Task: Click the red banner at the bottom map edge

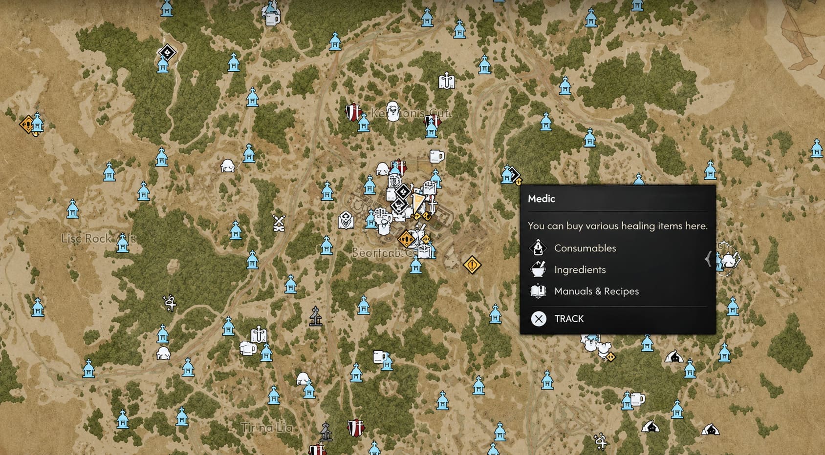Action: coord(317,449)
